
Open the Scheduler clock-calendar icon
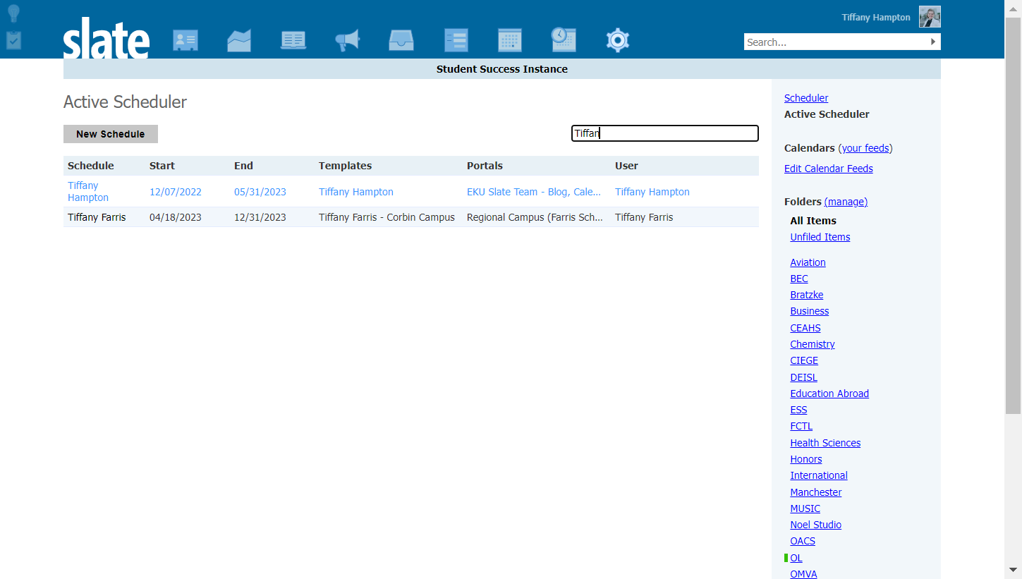(564, 40)
